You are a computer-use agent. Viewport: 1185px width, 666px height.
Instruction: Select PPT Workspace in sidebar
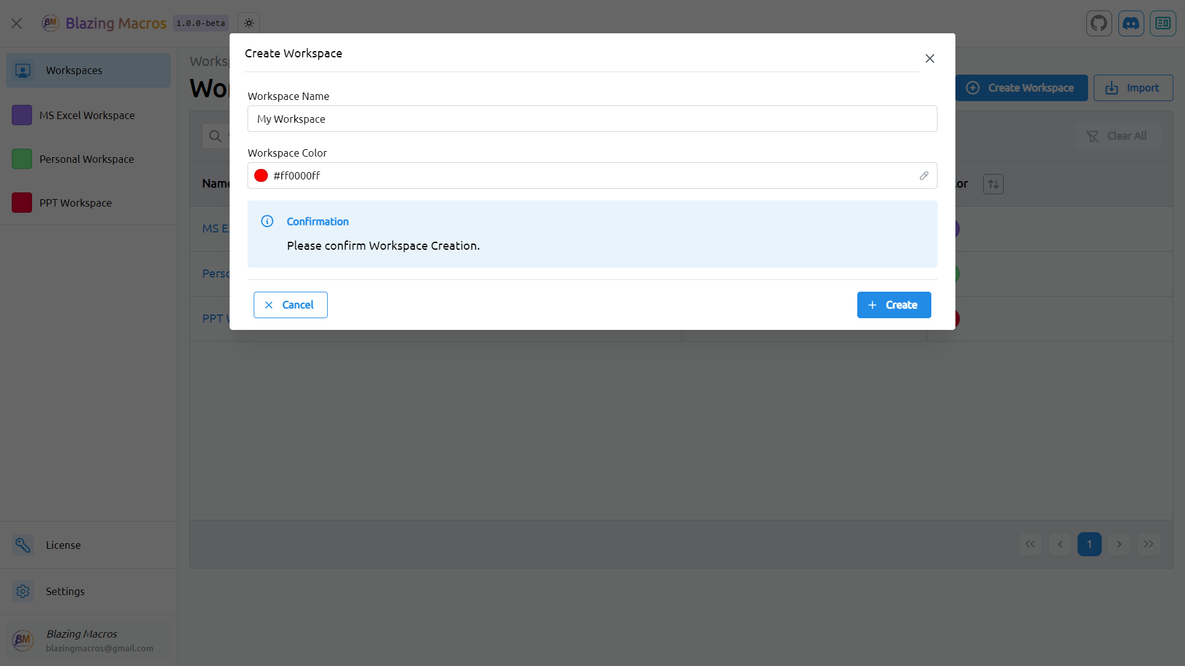pos(89,203)
